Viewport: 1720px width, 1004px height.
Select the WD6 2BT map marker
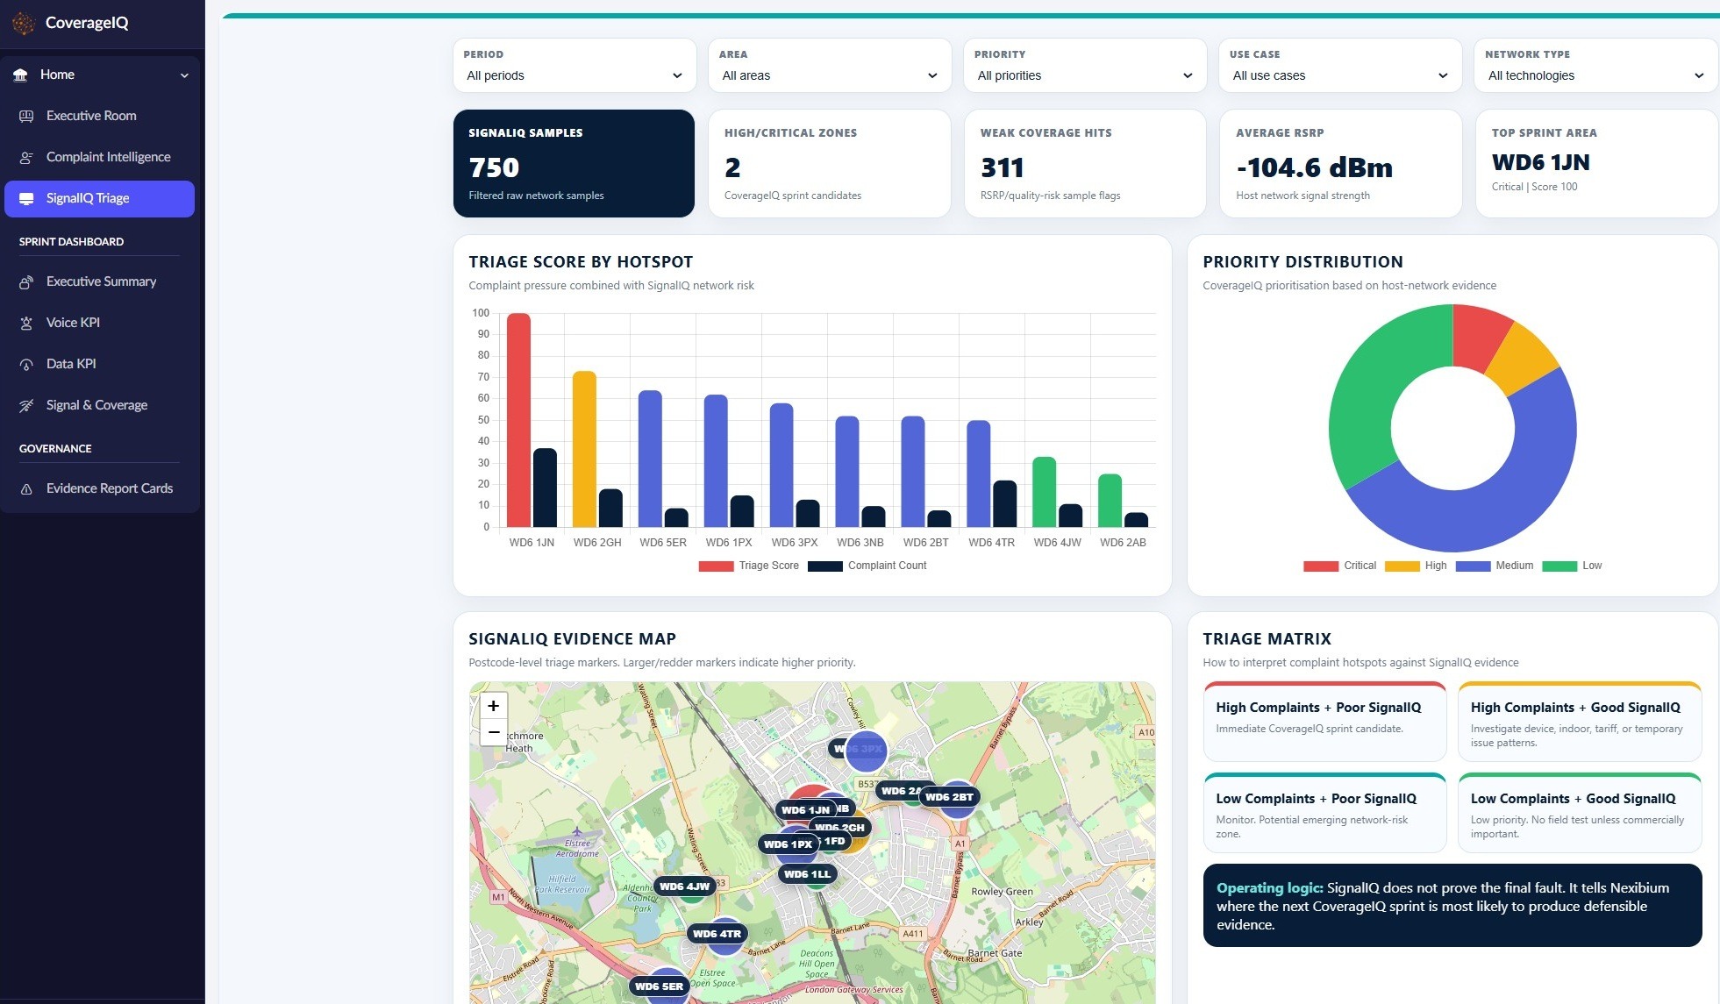point(949,797)
